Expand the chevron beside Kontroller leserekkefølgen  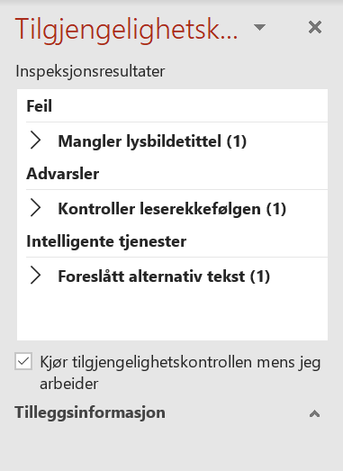click(35, 208)
